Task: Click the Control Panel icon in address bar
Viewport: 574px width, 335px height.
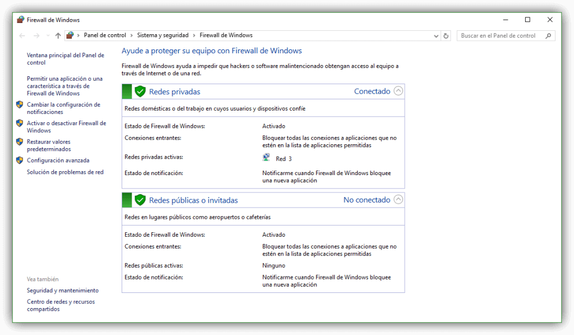Action: tap(70, 35)
